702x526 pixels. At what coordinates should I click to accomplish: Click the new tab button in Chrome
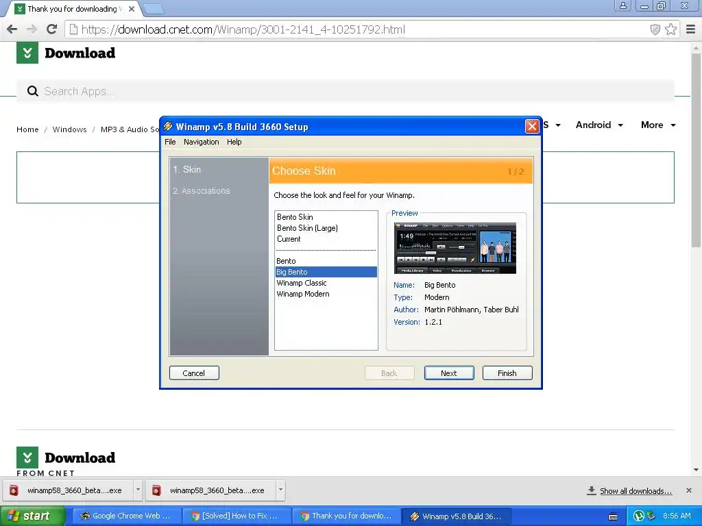point(153,8)
